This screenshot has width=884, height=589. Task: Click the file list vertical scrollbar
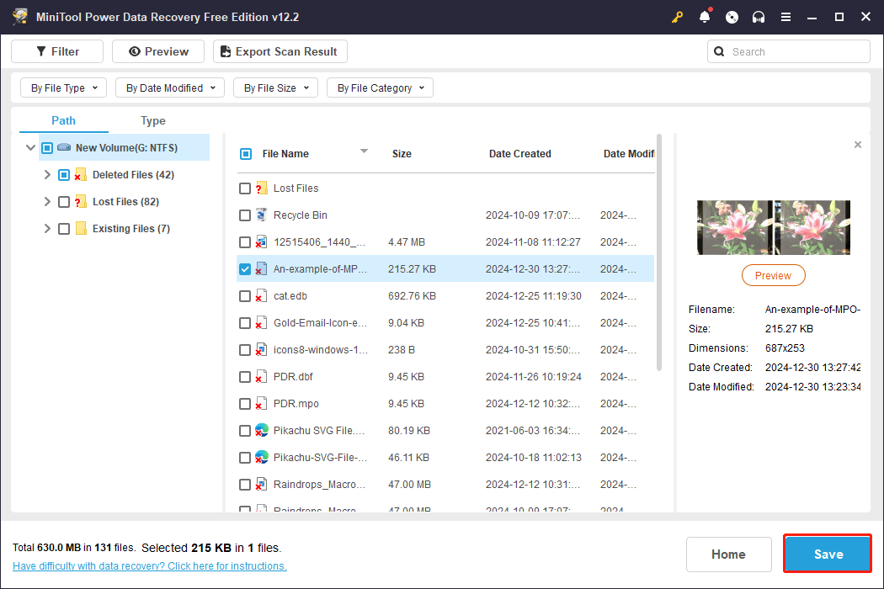[659, 252]
